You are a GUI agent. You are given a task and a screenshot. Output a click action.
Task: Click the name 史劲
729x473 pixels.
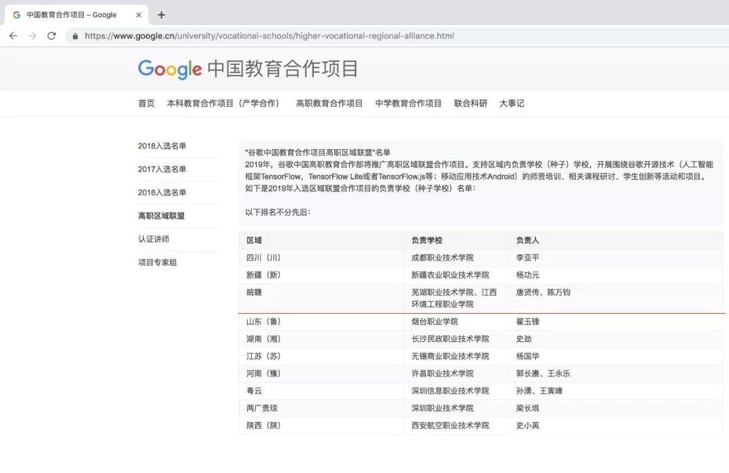coord(524,339)
